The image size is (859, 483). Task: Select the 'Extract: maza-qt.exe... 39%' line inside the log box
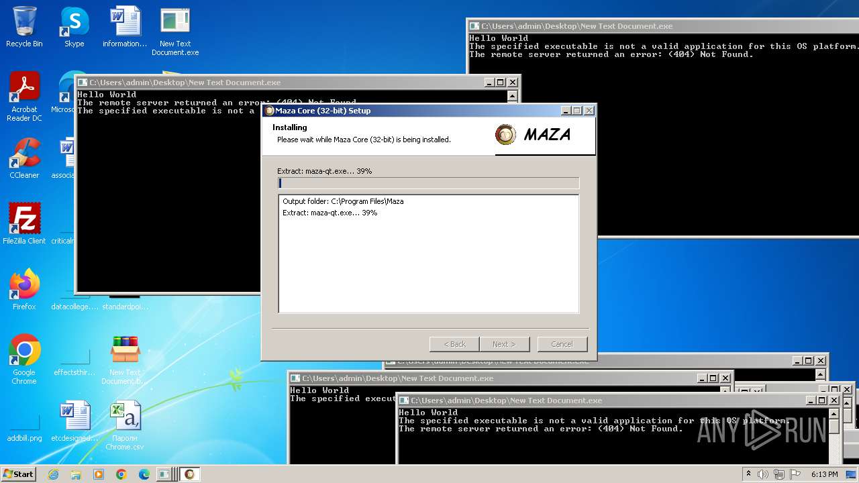[x=330, y=213]
